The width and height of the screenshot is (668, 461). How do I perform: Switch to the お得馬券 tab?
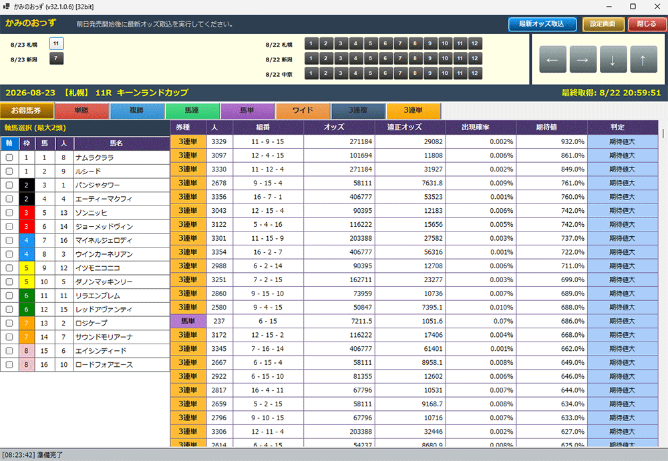coord(27,111)
